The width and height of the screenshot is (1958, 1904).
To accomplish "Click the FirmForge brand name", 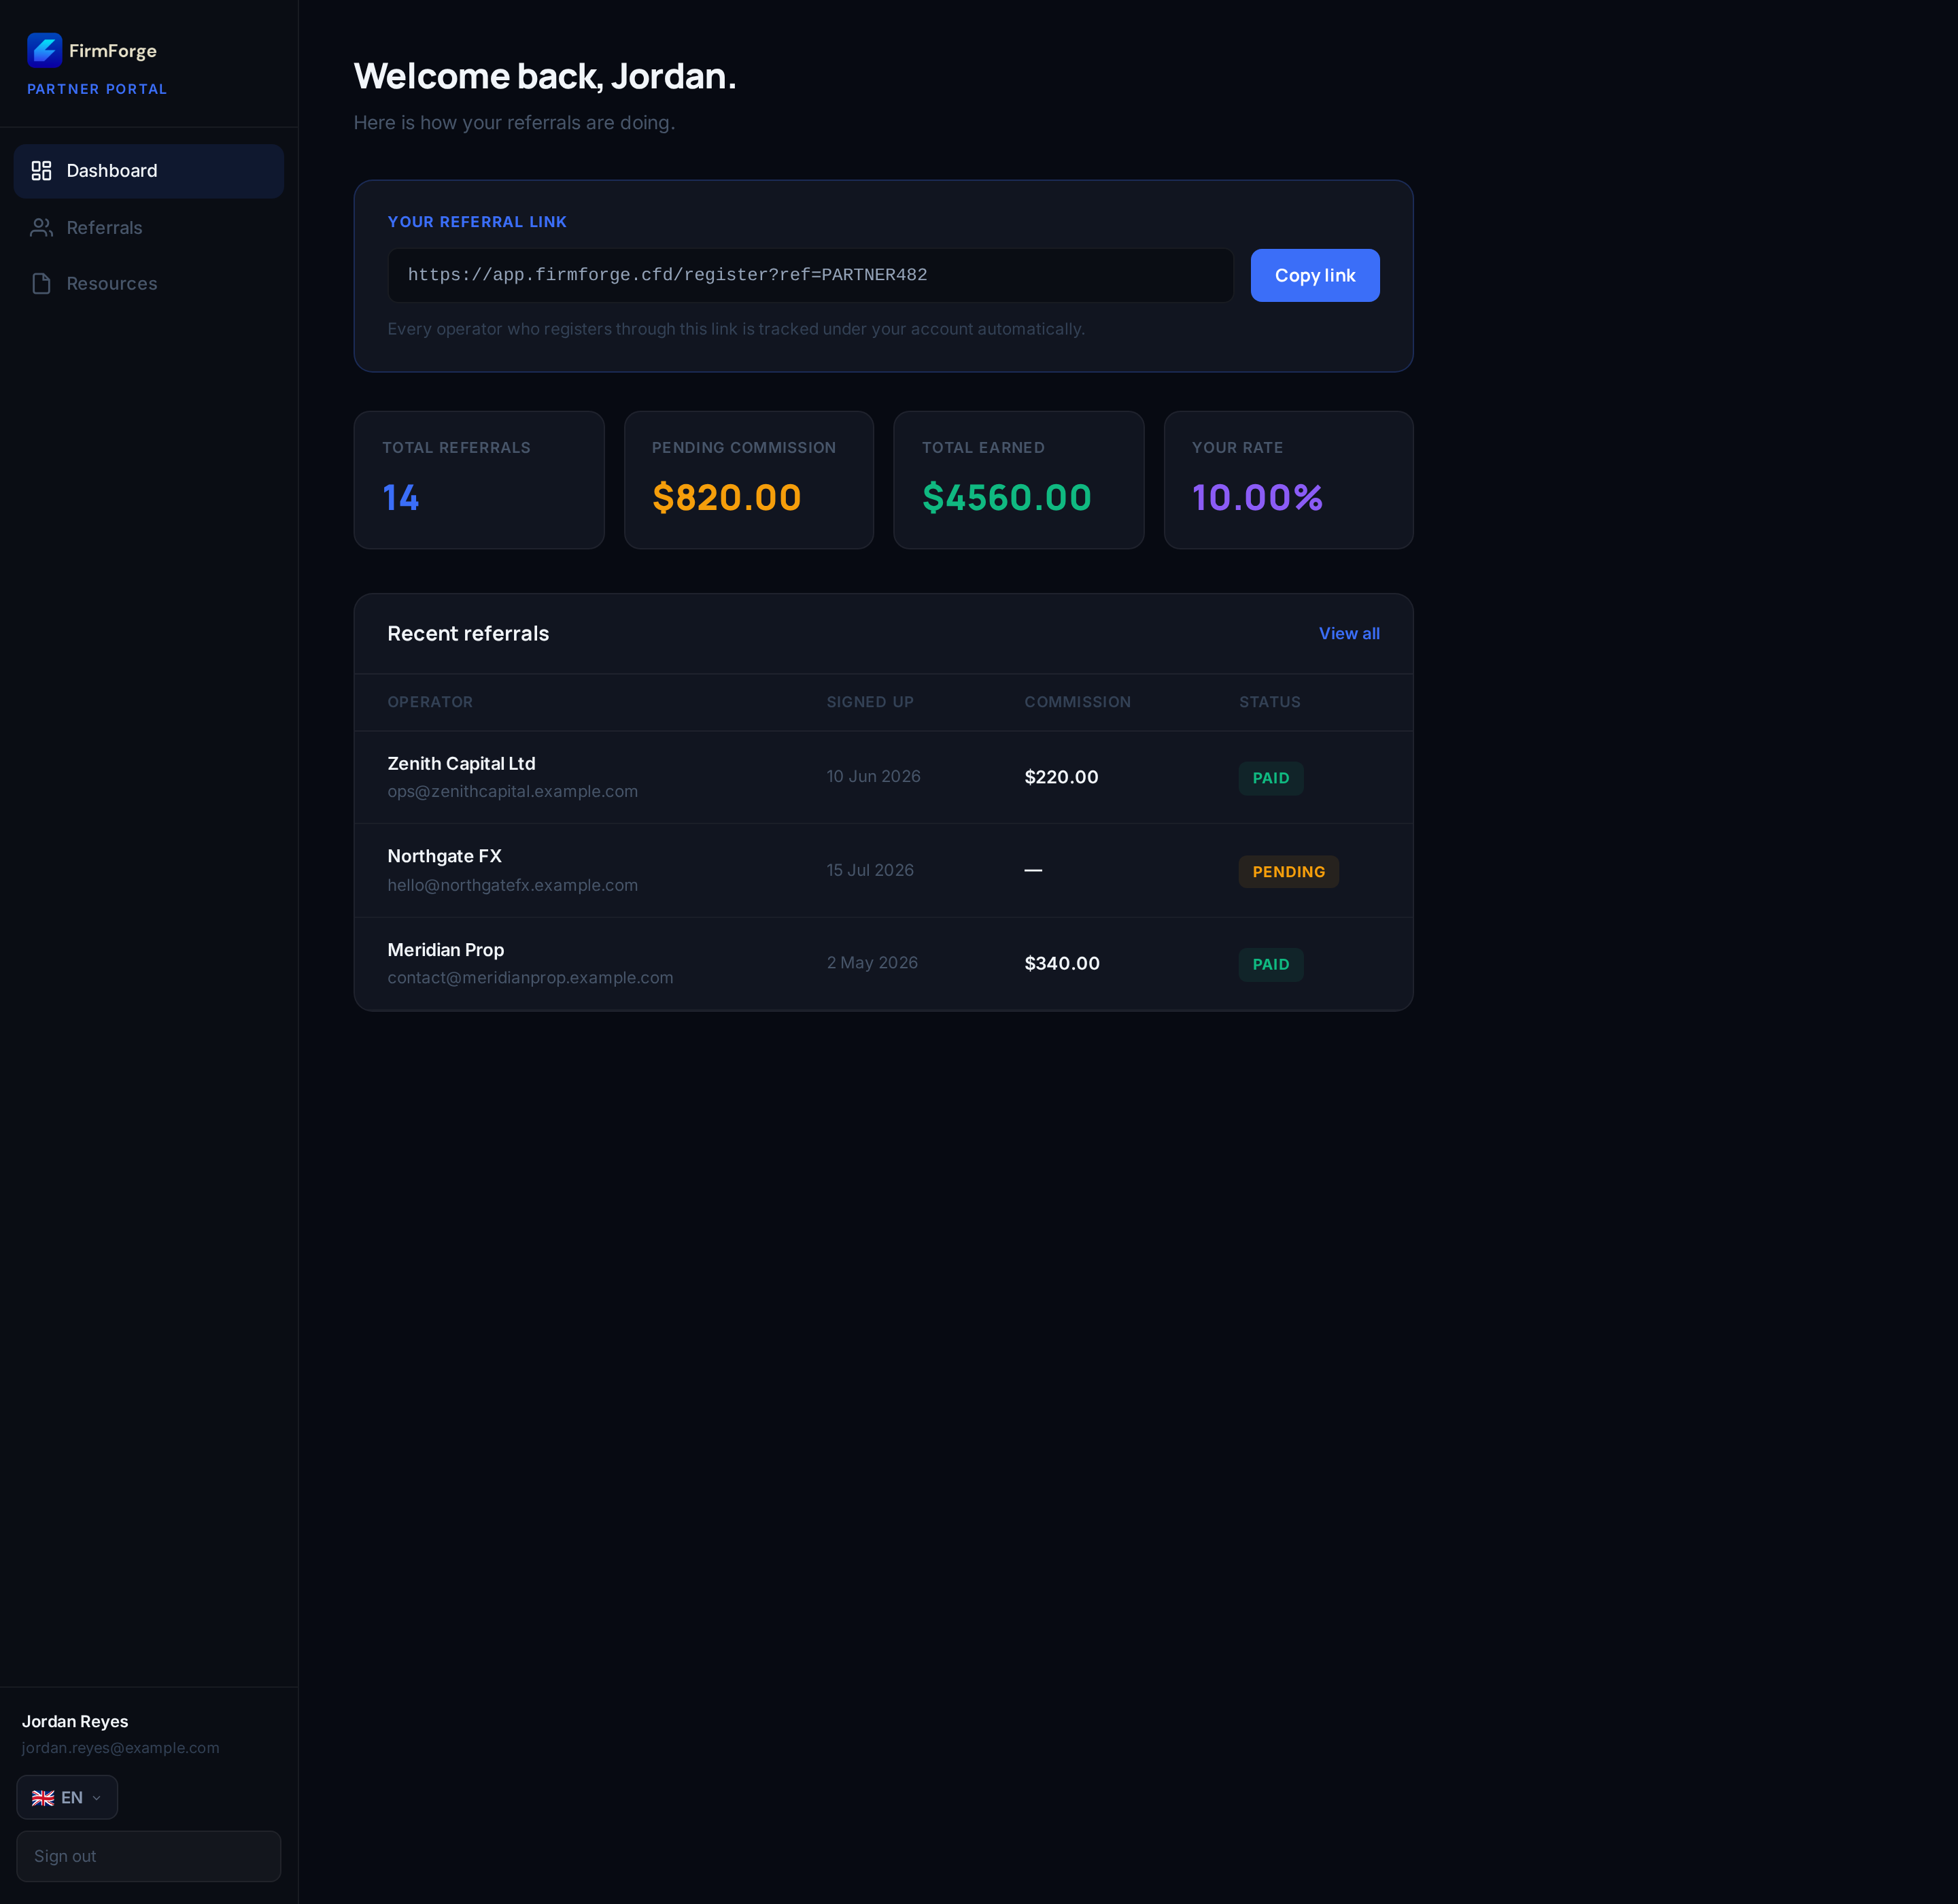I will (x=113, y=51).
